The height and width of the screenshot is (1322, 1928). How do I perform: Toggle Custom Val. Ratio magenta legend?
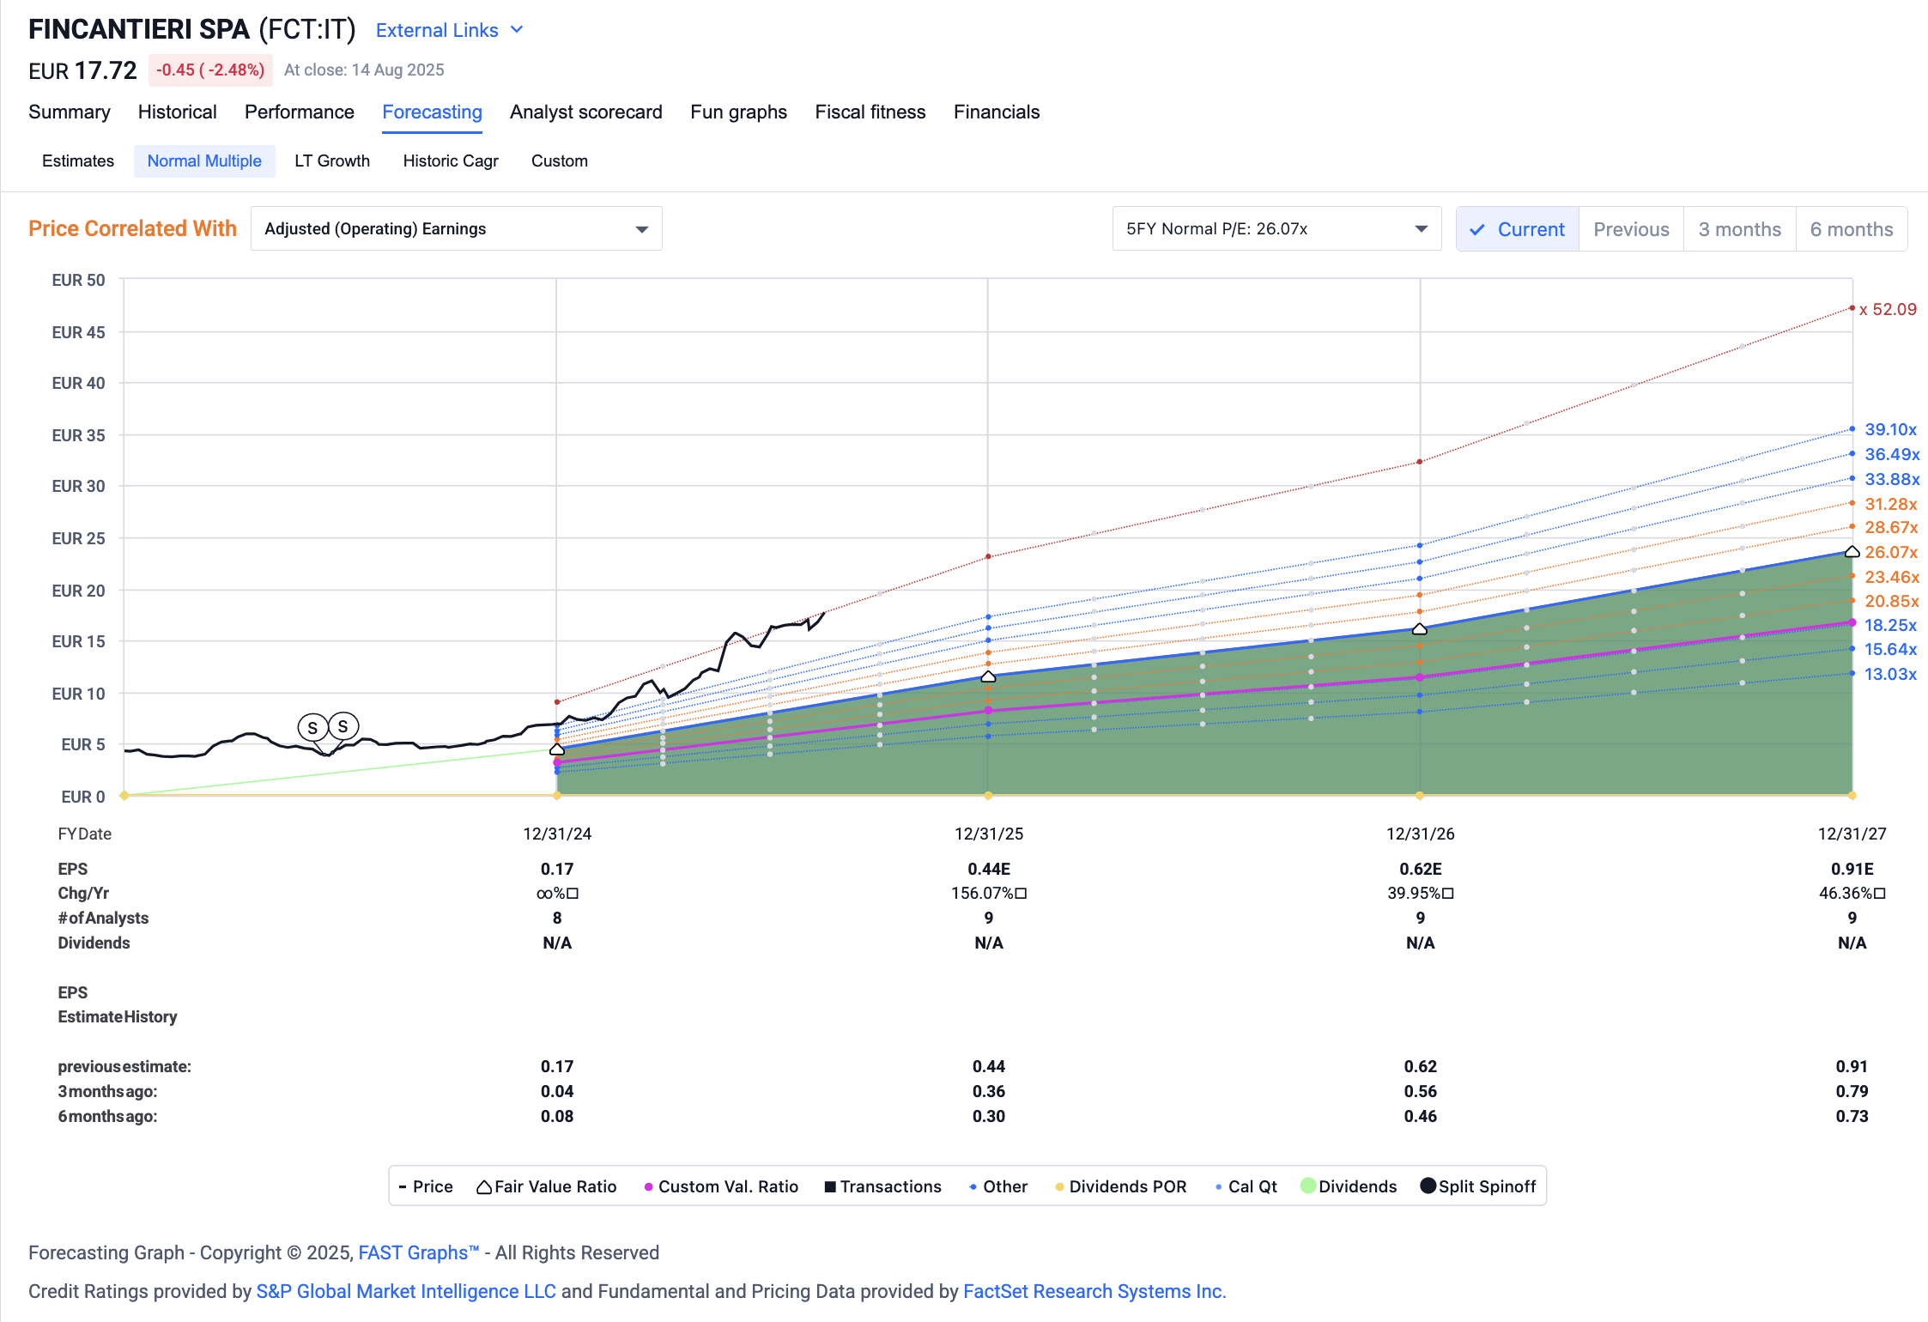(721, 1186)
